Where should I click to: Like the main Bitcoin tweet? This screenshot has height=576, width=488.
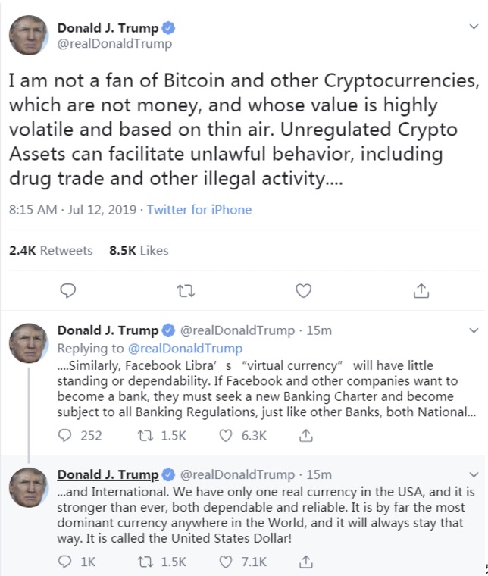303,290
